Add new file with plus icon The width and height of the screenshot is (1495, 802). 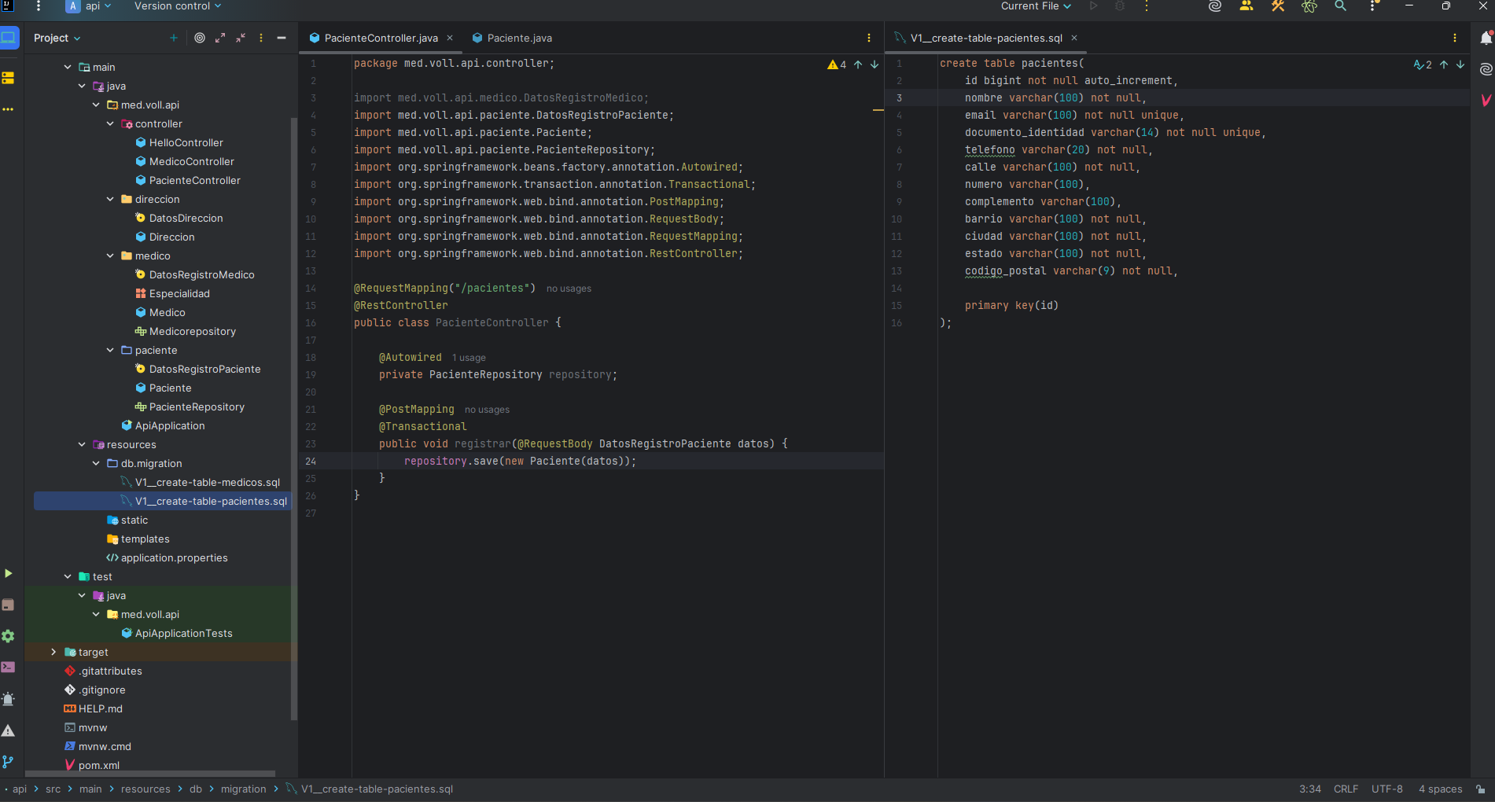(x=174, y=38)
